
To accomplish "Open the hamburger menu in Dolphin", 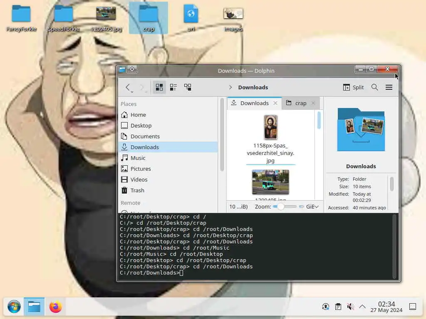I will (389, 87).
